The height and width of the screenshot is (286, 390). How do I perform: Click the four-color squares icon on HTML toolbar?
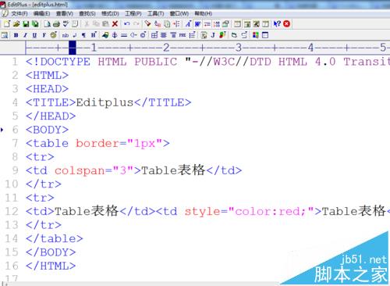(256, 35)
